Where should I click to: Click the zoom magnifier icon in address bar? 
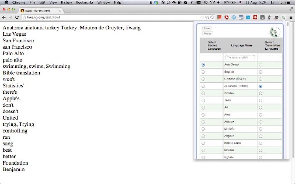(x=207, y=17)
